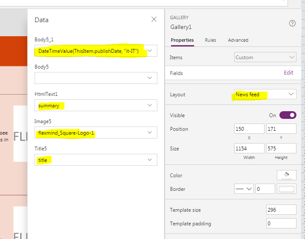Screen dimensions: 305x239
Task: Click the HtmlText1 field label
Action: [46, 94]
